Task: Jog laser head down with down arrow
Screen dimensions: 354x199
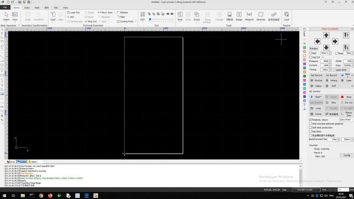Action: 326,48
